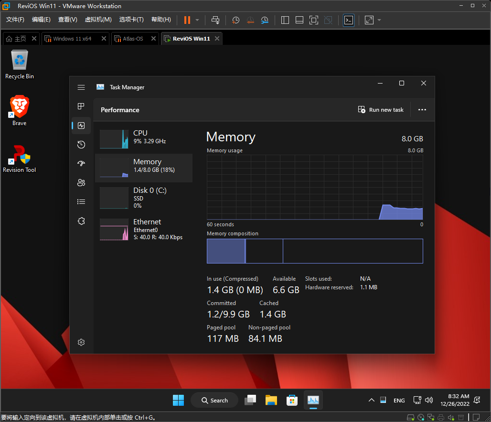Expand the VMware pause power dropdown arrow
Image resolution: width=491 pixels, height=422 pixels.
(197, 20)
